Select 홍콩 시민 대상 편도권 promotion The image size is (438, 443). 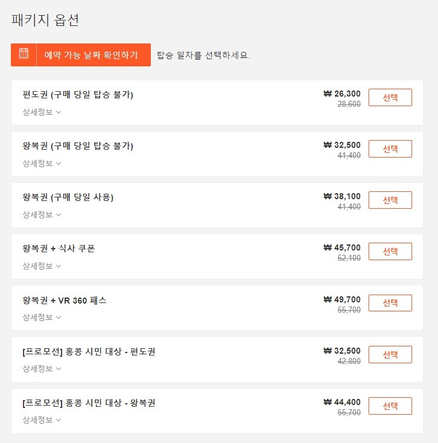pos(390,354)
